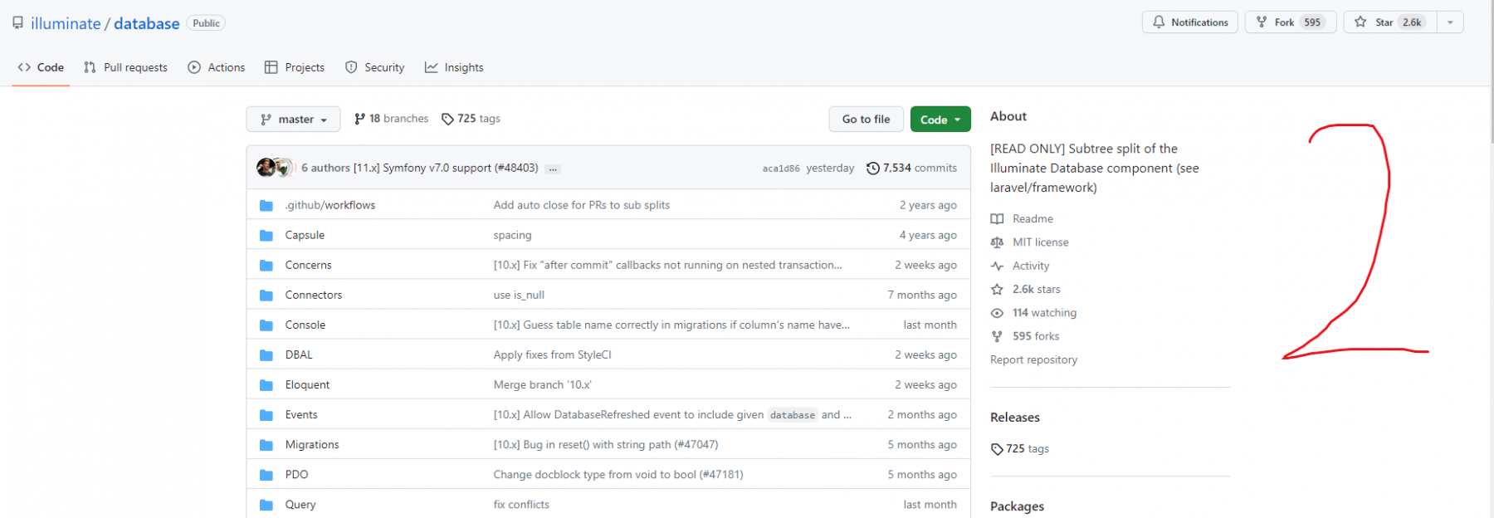Switch to the Code tab
This screenshot has height=518, width=1494.
[41, 67]
